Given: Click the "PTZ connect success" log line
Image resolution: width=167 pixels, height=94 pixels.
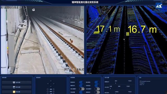Looking at the screenshot, I should point(145,81).
